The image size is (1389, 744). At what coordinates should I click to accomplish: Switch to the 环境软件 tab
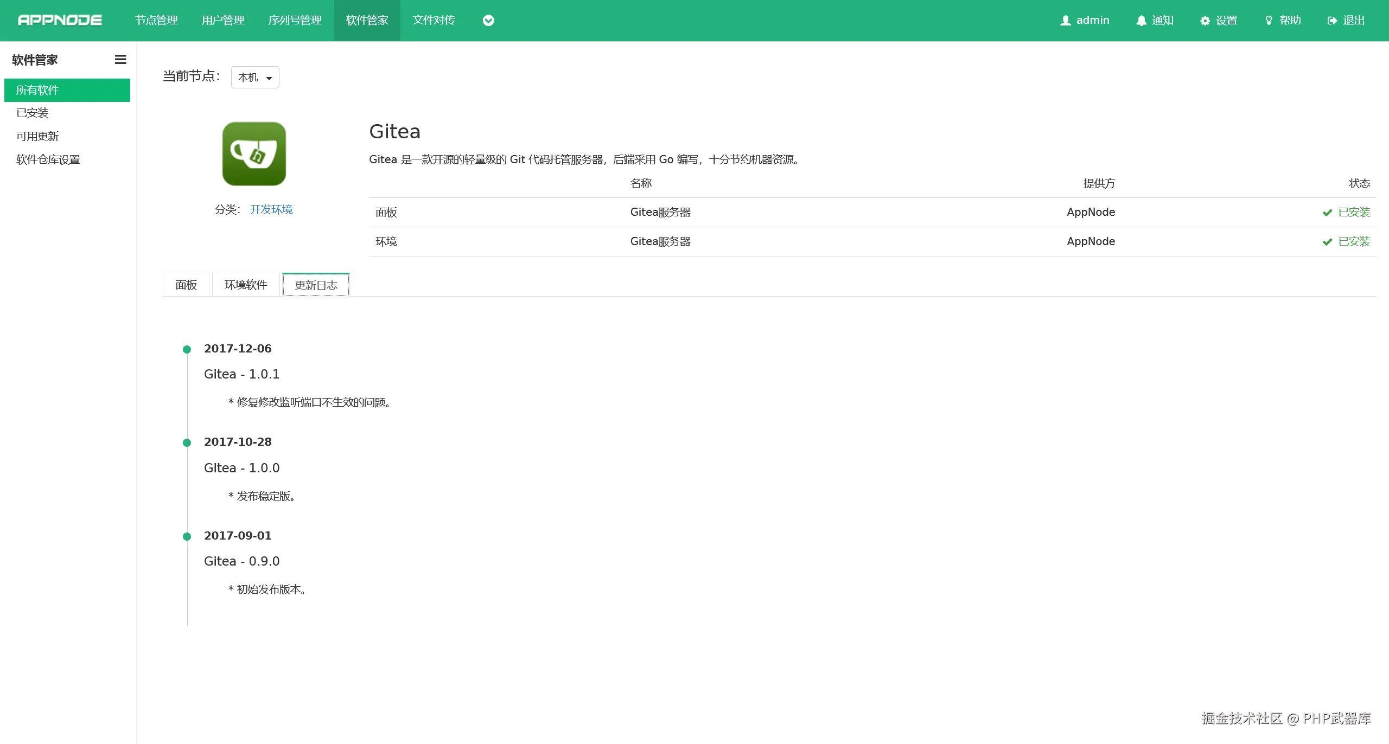[246, 285]
